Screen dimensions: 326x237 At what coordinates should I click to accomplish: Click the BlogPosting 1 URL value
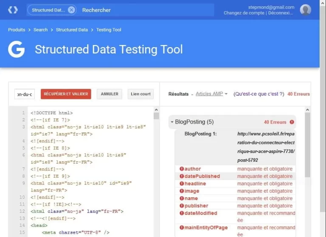click(x=266, y=147)
